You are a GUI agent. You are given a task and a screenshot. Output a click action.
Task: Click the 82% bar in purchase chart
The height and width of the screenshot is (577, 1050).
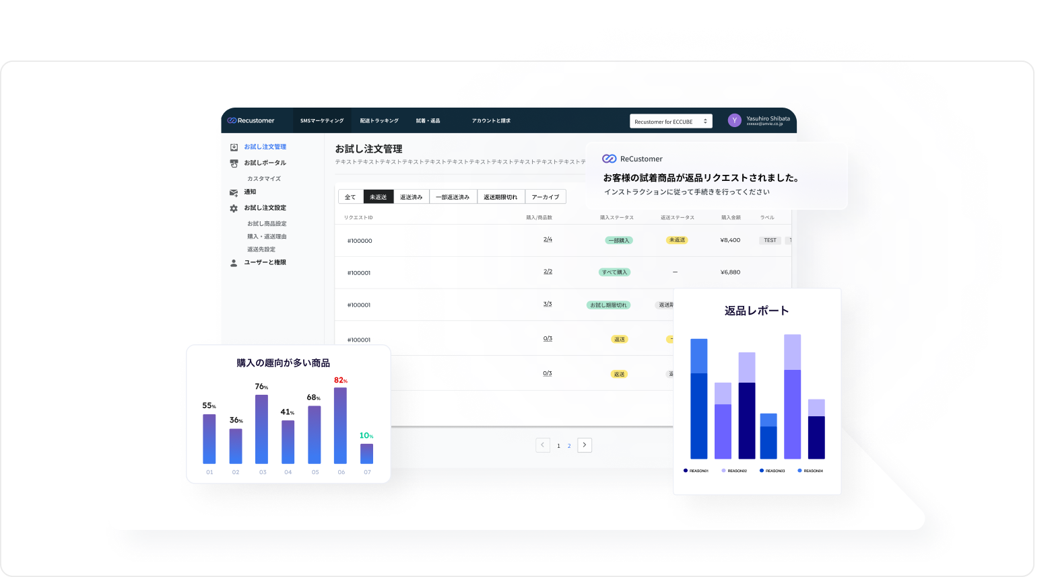coord(341,425)
